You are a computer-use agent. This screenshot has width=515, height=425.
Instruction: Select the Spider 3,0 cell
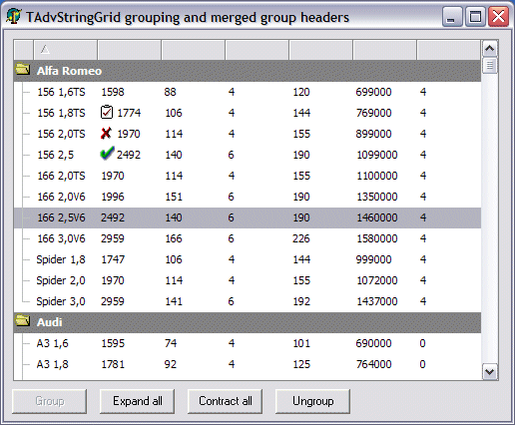click(x=61, y=301)
